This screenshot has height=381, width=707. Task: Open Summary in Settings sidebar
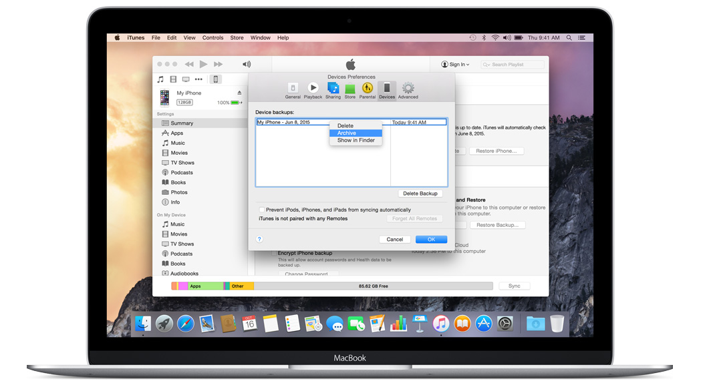pyautogui.click(x=200, y=123)
